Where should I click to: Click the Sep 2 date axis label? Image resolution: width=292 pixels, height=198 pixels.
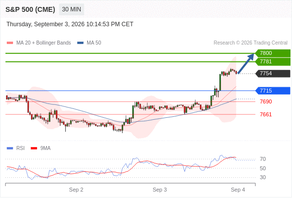(76, 190)
